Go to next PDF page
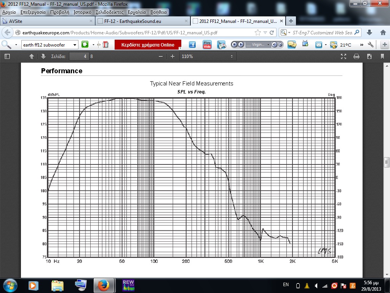This screenshot has height=293, width=390. [43, 56]
